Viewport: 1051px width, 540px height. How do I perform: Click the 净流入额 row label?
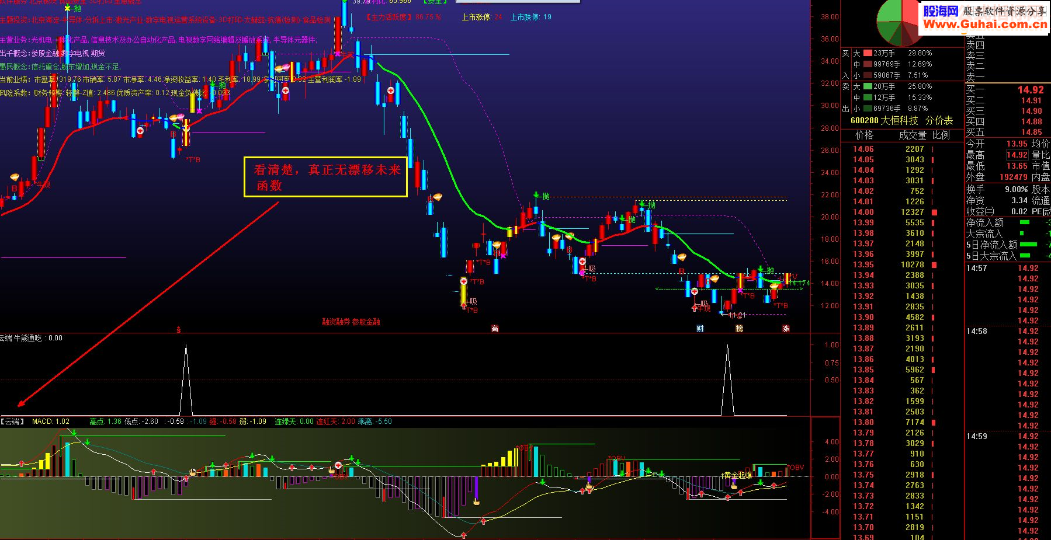[985, 222]
